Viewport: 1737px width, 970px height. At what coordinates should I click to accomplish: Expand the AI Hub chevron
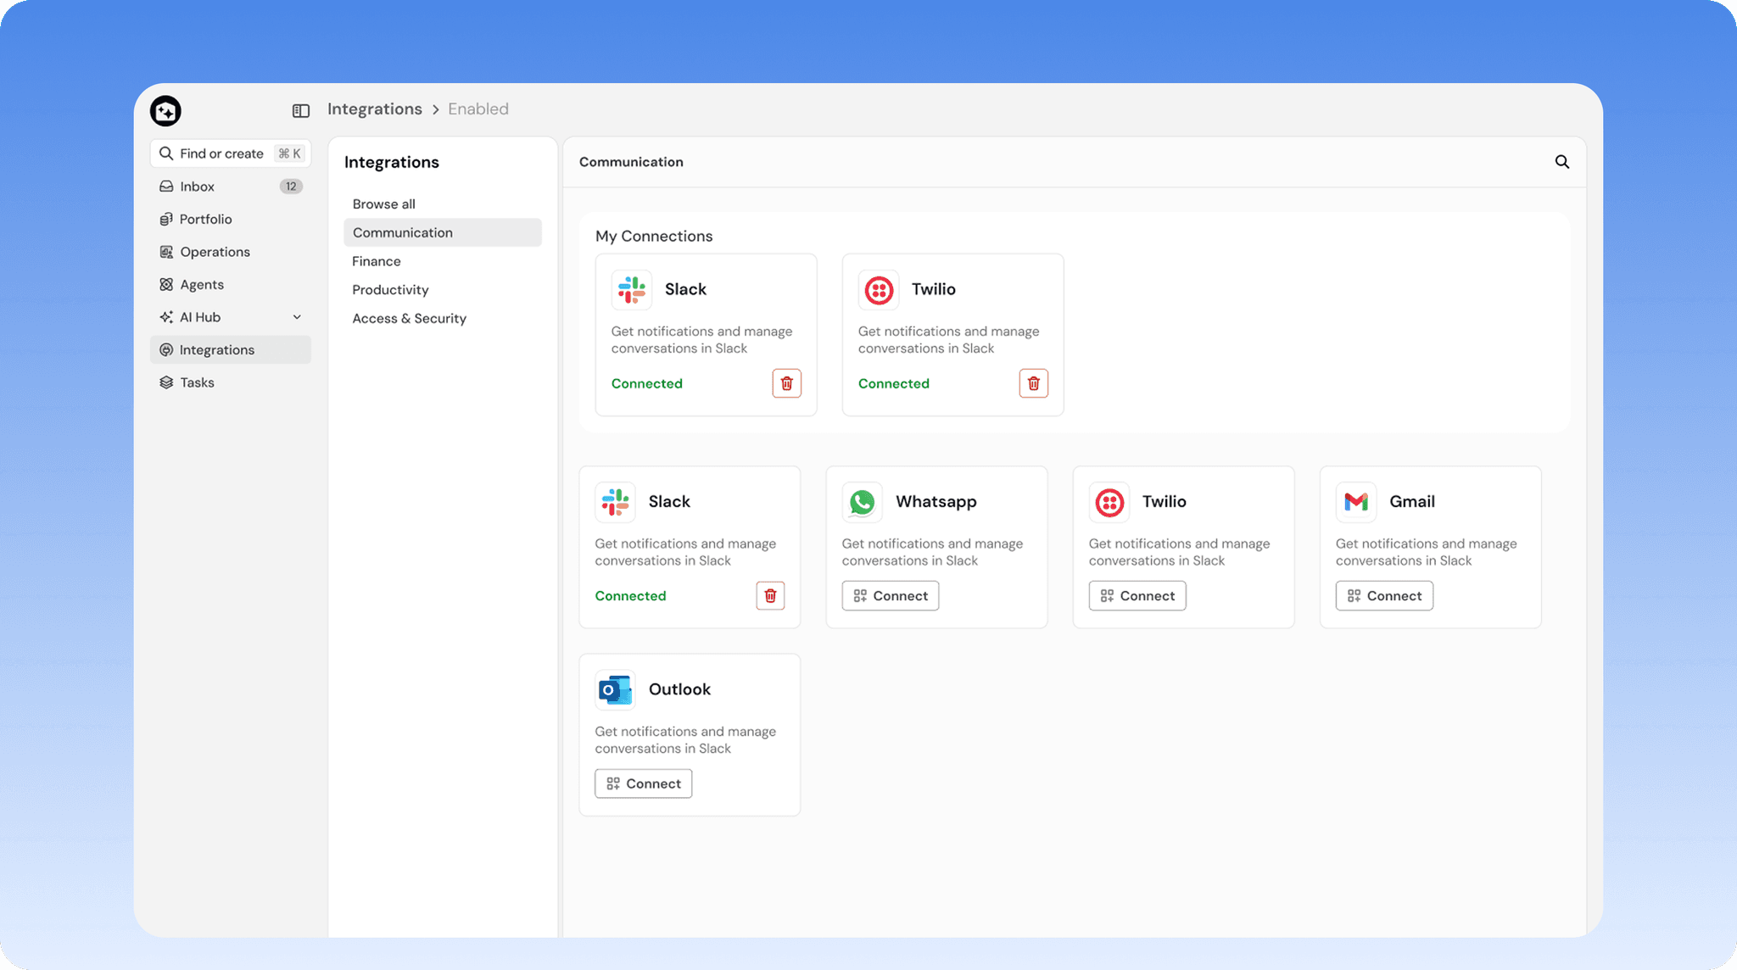297,317
